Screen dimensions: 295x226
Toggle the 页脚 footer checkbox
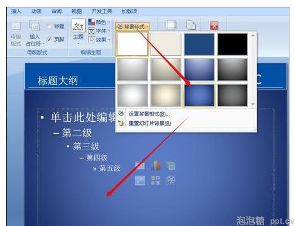tap(49, 39)
